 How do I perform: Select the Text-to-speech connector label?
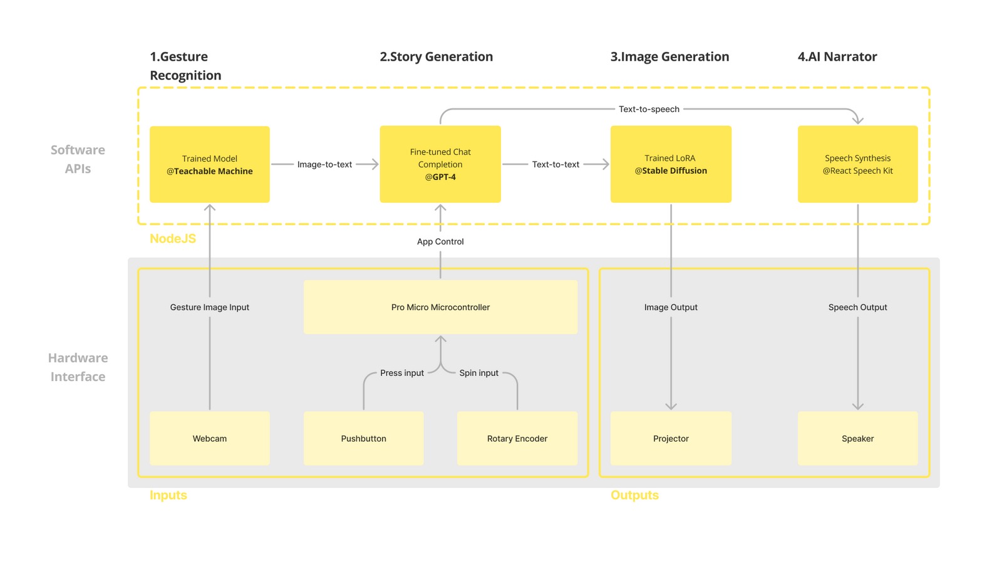click(649, 109)
